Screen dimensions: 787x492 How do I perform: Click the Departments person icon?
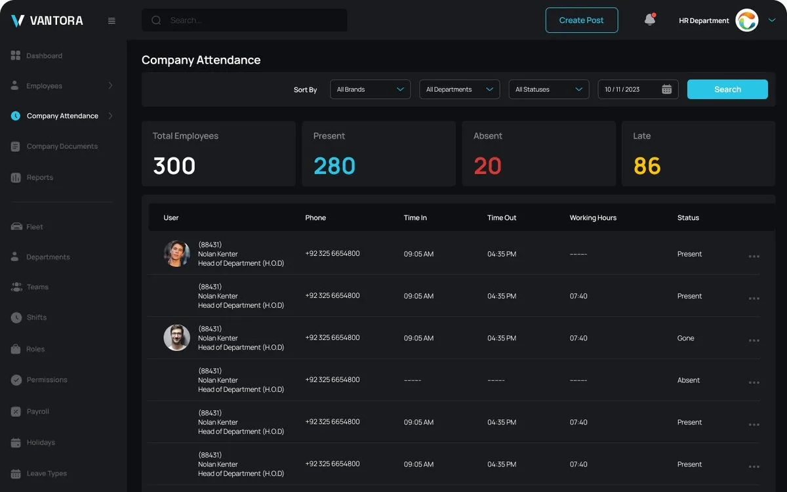[x=15, y=256]
